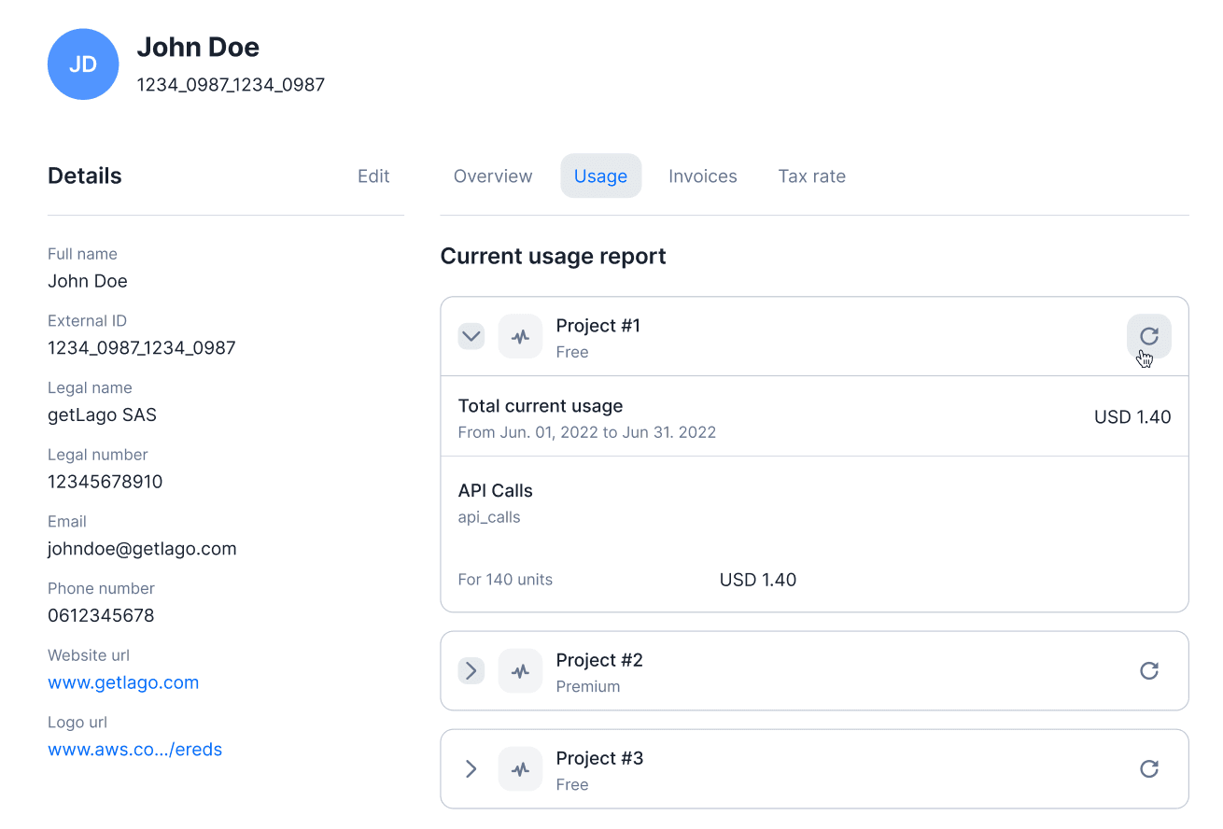
Task: Refresh usage for Project #1
Action: point(1148,336)
